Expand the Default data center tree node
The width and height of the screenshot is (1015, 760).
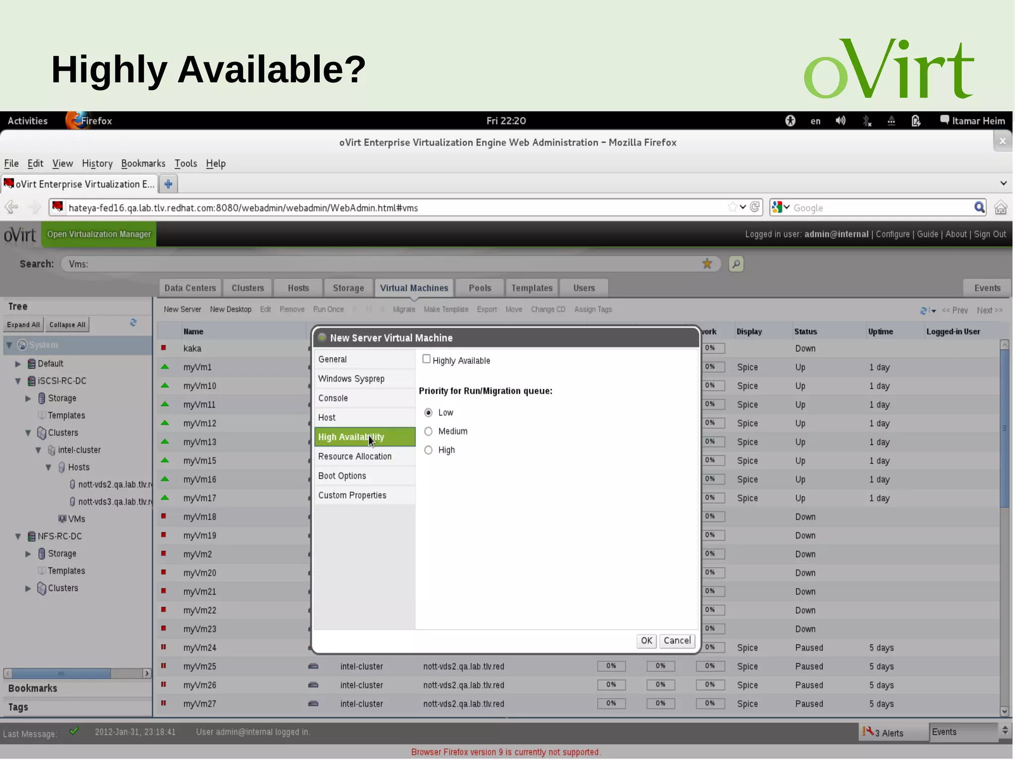pos(18,364)
